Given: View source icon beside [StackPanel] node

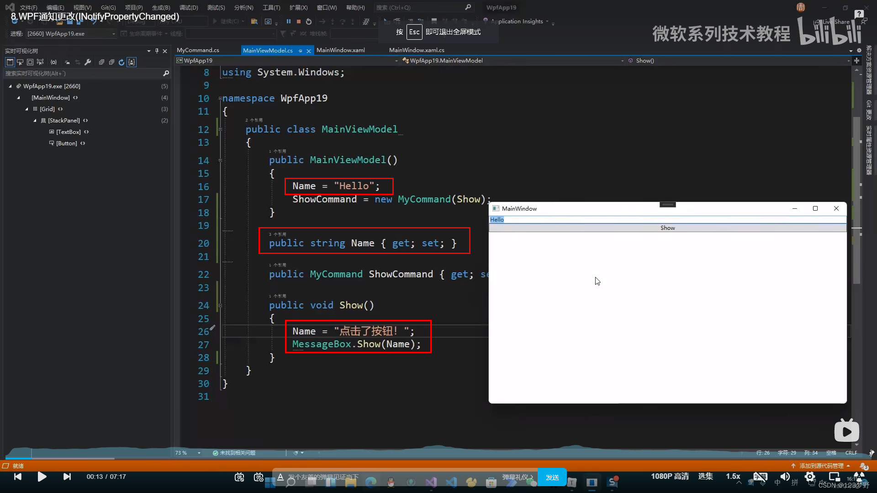Looking at the screenshot, I should click(85, 120).
